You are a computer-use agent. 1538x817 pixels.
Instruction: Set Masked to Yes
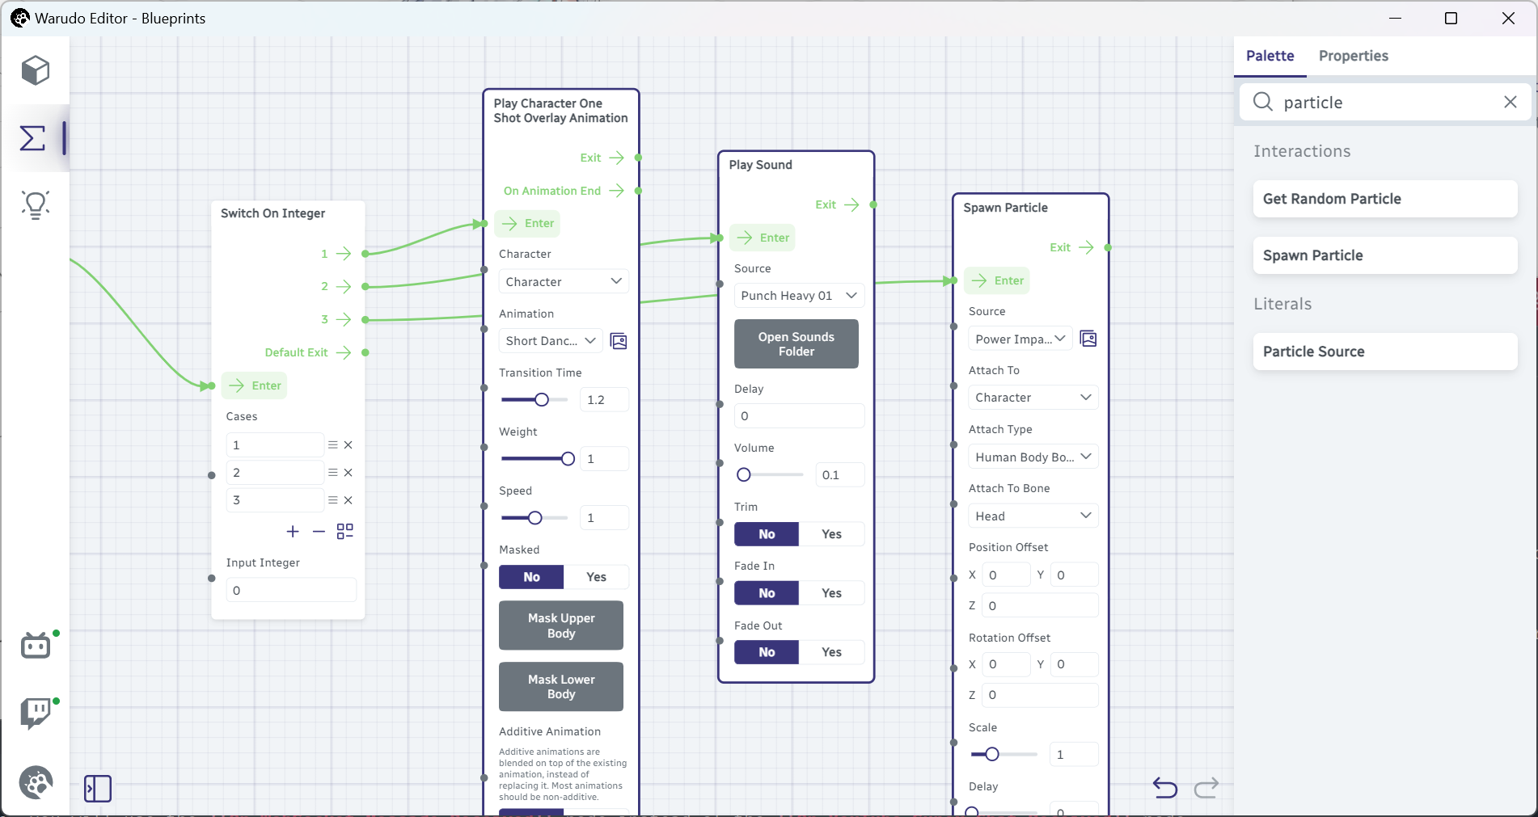point(597,577)
